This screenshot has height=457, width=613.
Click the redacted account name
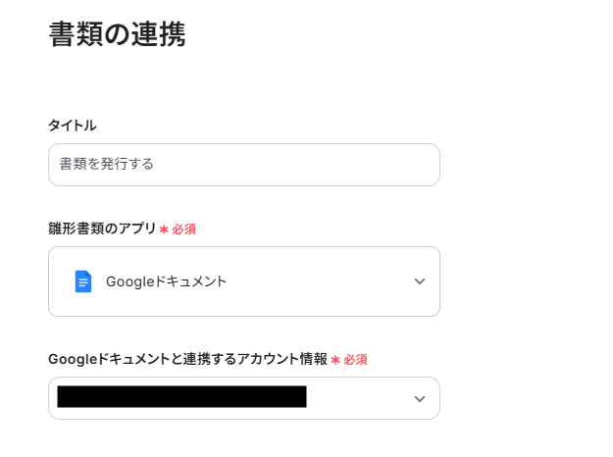pyautogui.click(x=181, y=397)
